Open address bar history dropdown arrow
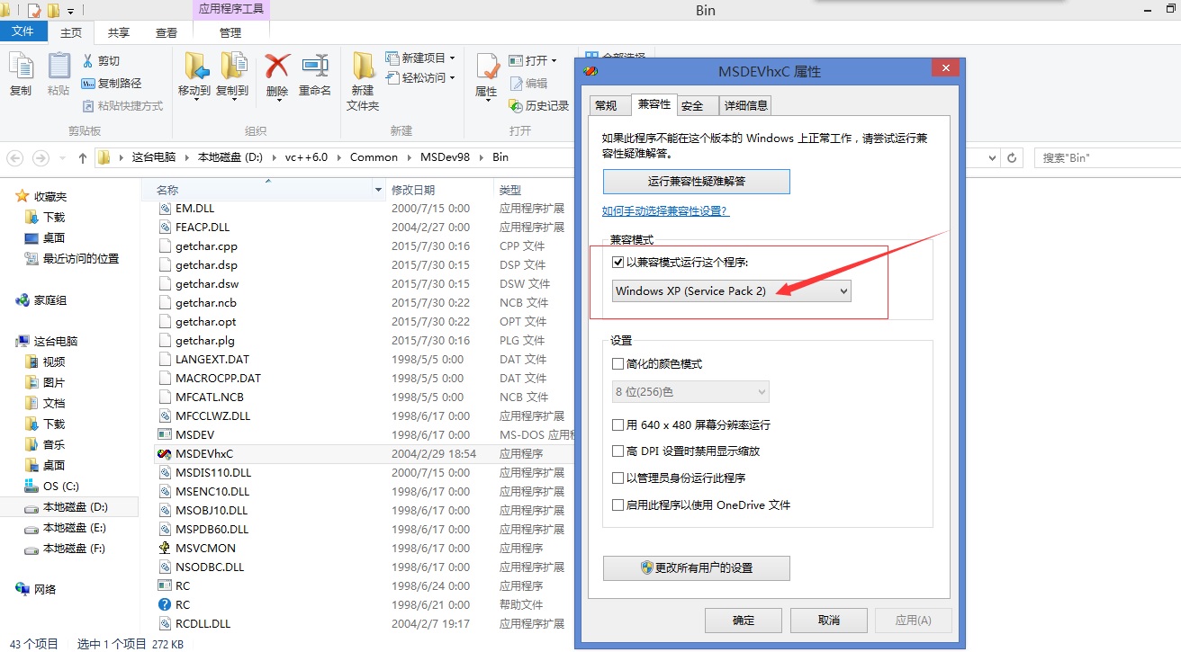This screenshot has width=1181, height=652. (992, 157)
